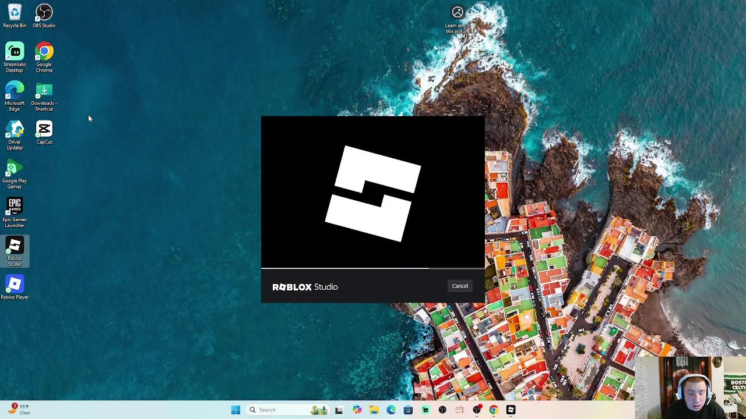Open Microsoft Store from the taskbar

(x=408, y=410)
